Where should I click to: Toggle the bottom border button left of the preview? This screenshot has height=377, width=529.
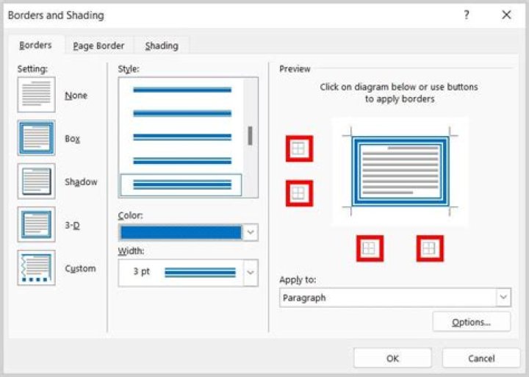coord(298,193)
